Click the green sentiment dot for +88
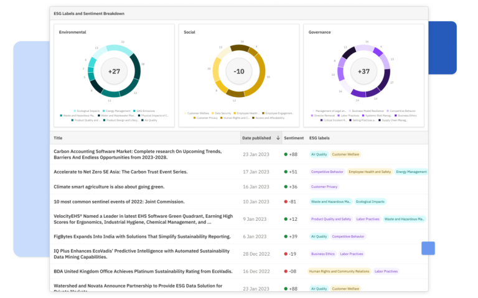 click(x=286, y=154)
